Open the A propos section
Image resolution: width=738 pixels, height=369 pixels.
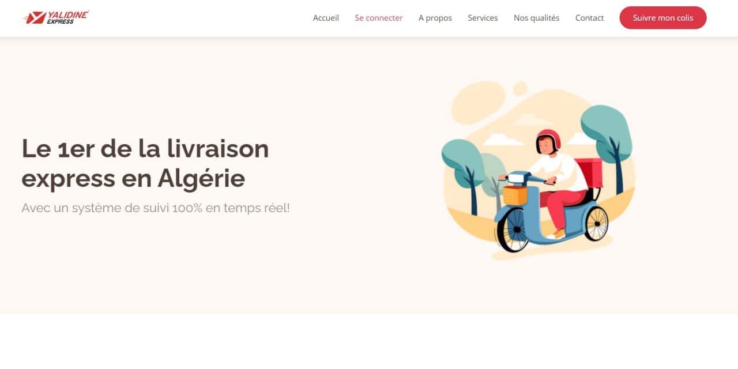tap(435, 18)
